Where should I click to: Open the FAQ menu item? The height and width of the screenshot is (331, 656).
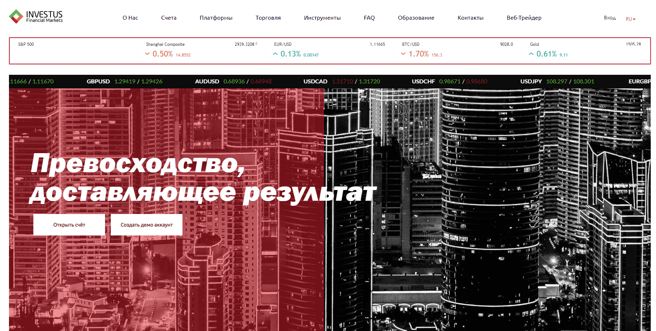369,18
